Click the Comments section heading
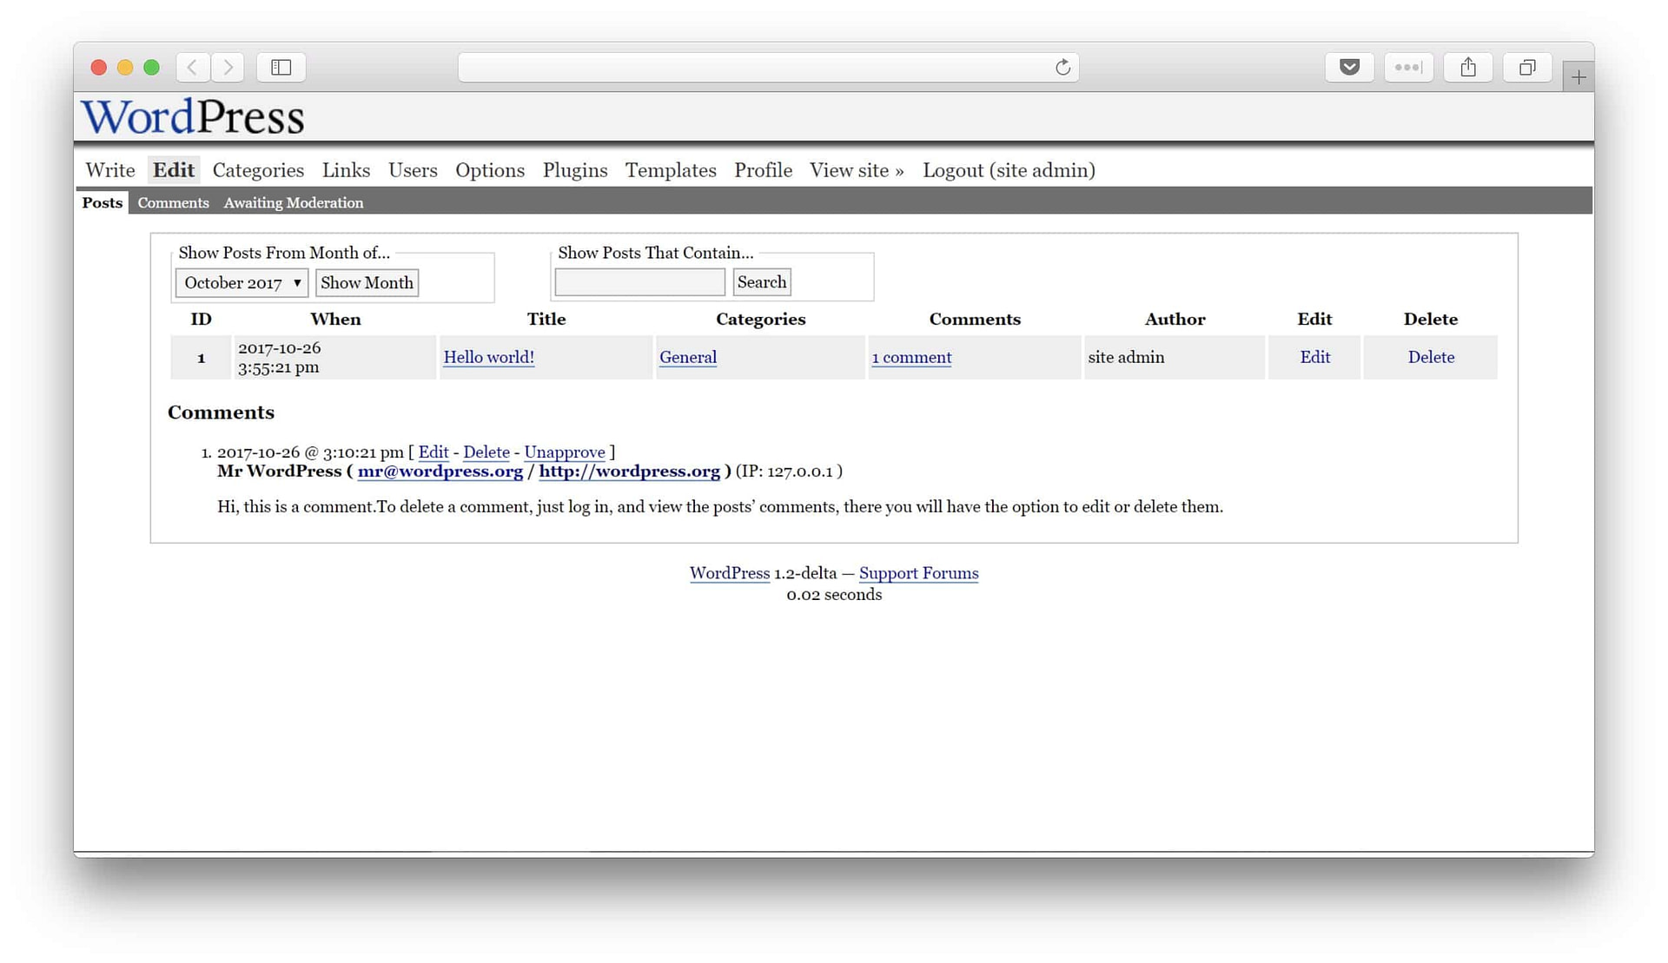The image size is (1668, 963). coord(221,412)
